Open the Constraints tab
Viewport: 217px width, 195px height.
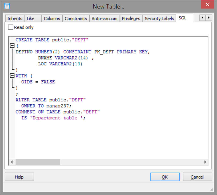(76, 18)
